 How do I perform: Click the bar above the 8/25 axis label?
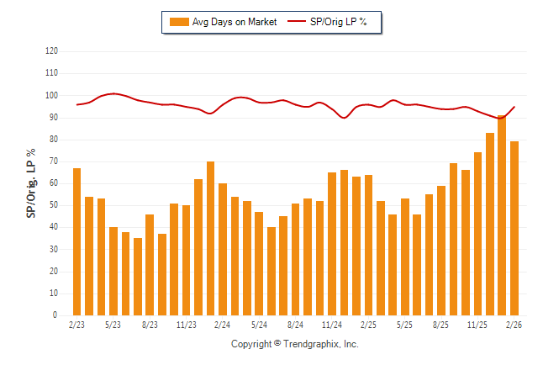click(x=441, y=251)
